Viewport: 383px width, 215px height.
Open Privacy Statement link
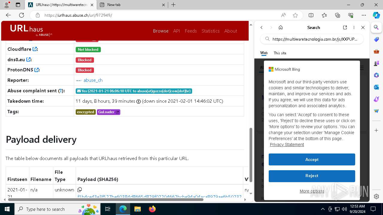pos(287,145)
